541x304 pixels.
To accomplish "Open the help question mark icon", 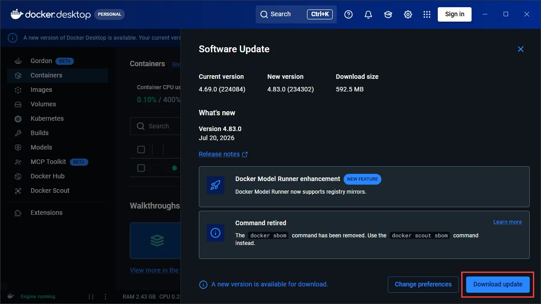I will click(348, 14).
